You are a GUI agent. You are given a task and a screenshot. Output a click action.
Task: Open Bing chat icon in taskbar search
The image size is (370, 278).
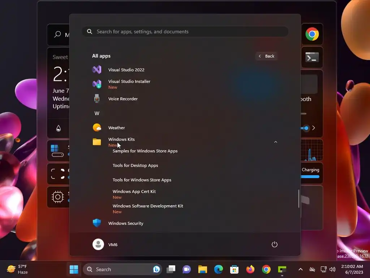[156, 269]
